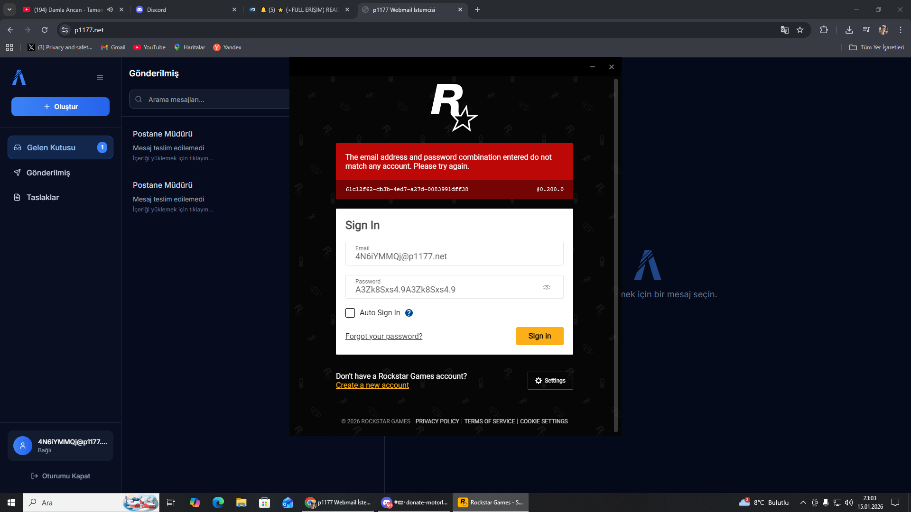Click Oturumu Kapat to log out
This screenshot has width=911, height=512.
tap(60, 476)
